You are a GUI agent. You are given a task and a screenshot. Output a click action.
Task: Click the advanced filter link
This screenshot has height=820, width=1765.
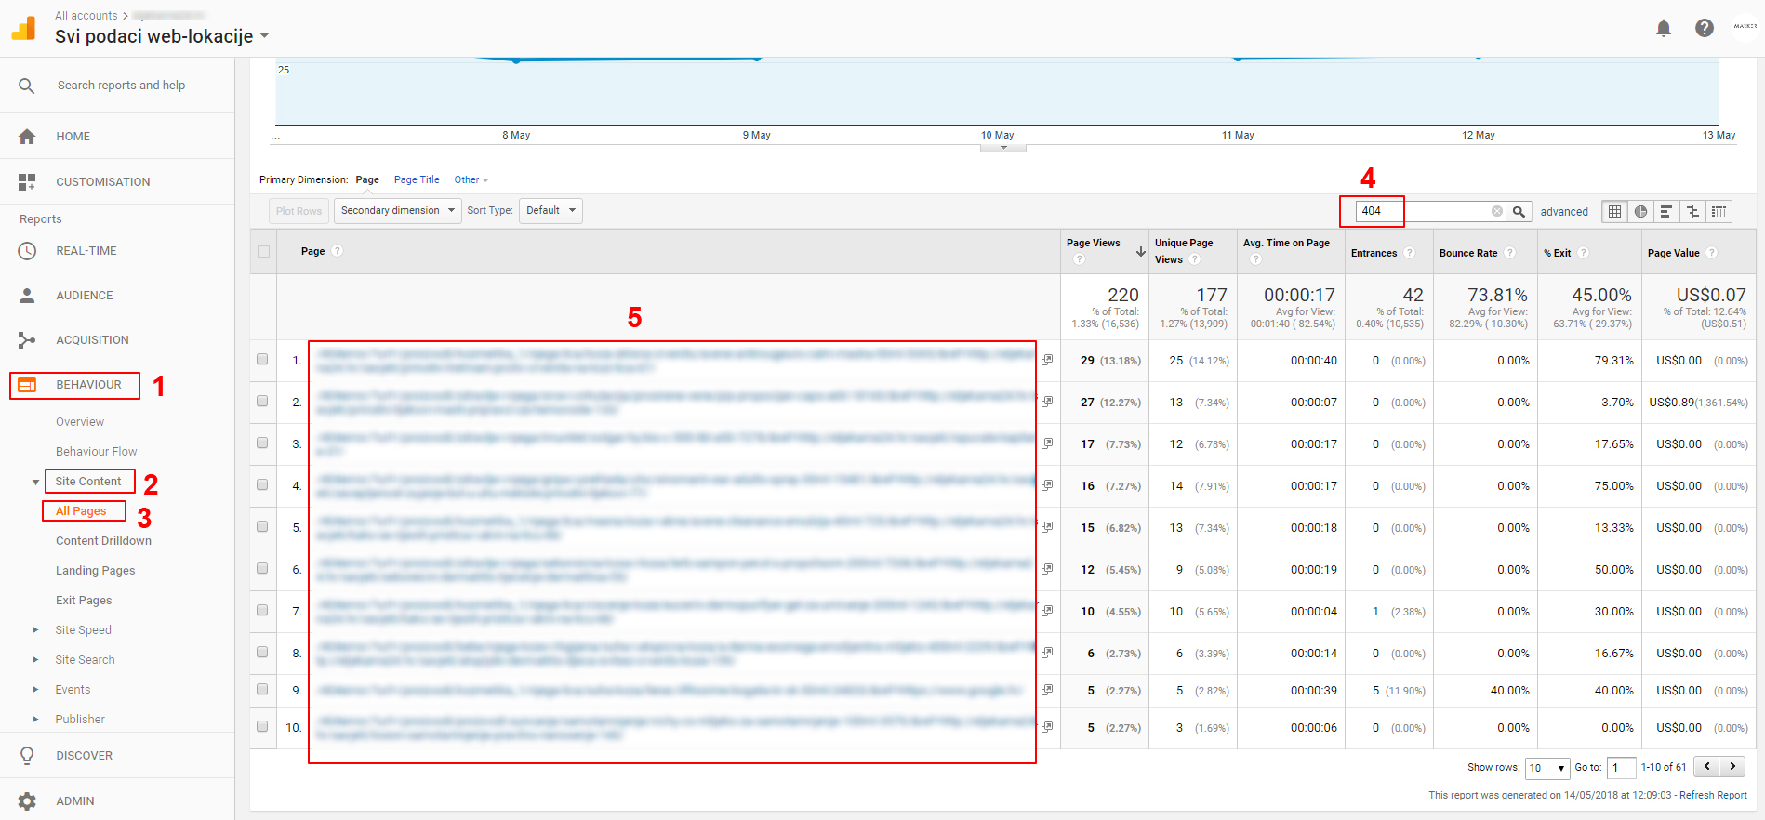point(1564,212)
